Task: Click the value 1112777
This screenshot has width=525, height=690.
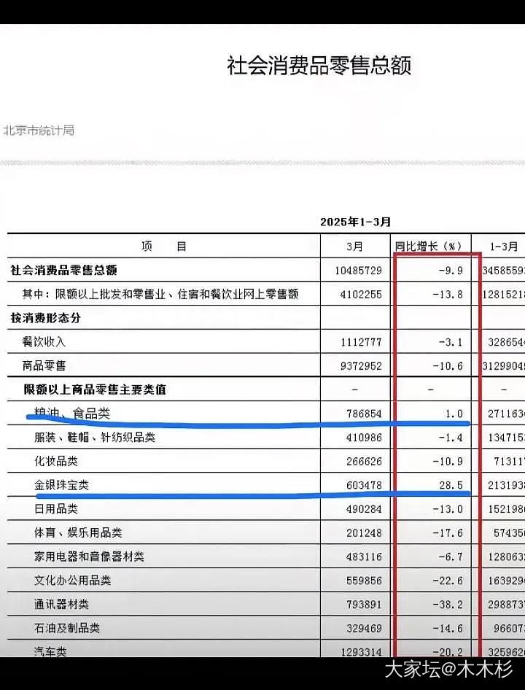Action: pos(361,342)
